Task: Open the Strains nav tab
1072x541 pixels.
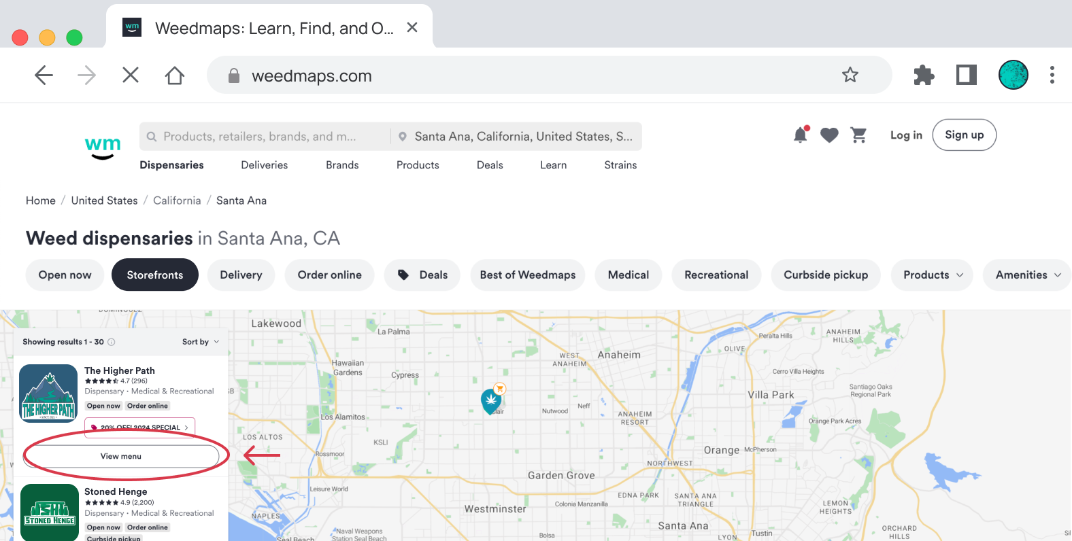Action: pos(620,165)
